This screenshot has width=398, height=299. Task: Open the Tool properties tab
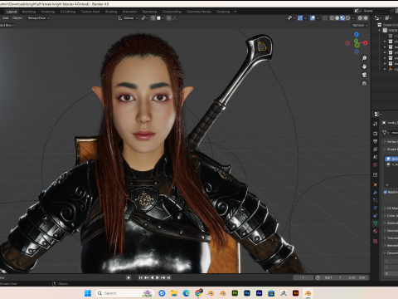pos(375,124)
